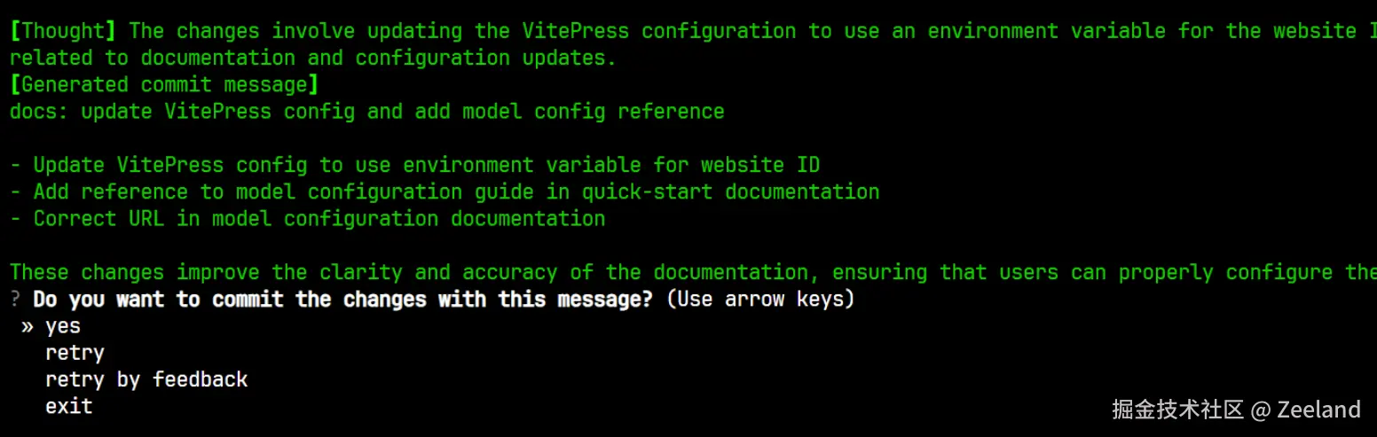Choose the "exit" menu option
Viewport: 1377px width, 437px height.
tap(69, 406)
